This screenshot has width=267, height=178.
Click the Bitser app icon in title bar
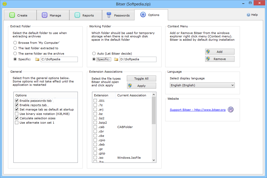(5, 4)
